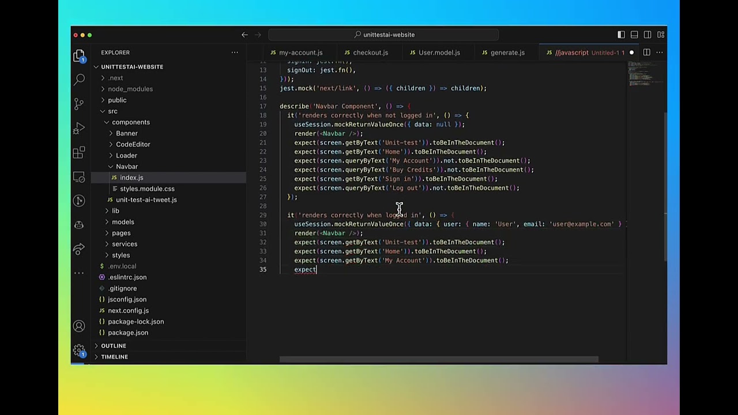The image size is (738, 415).
Task: Open the Explorer view in activity bar
Action: (x=79, y=55)
